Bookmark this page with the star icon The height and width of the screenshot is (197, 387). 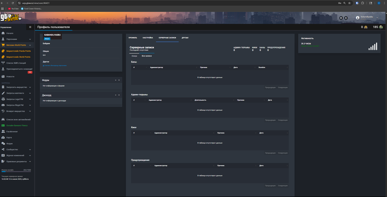click(350, 3)
